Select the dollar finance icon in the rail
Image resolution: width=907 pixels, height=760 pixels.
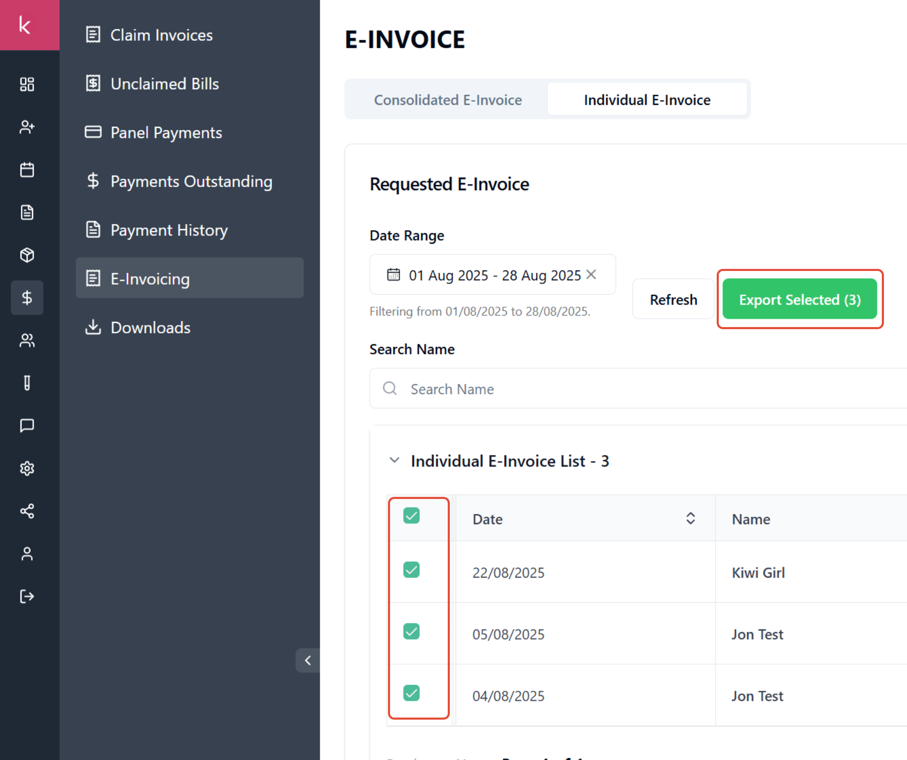tap(27, 298)
